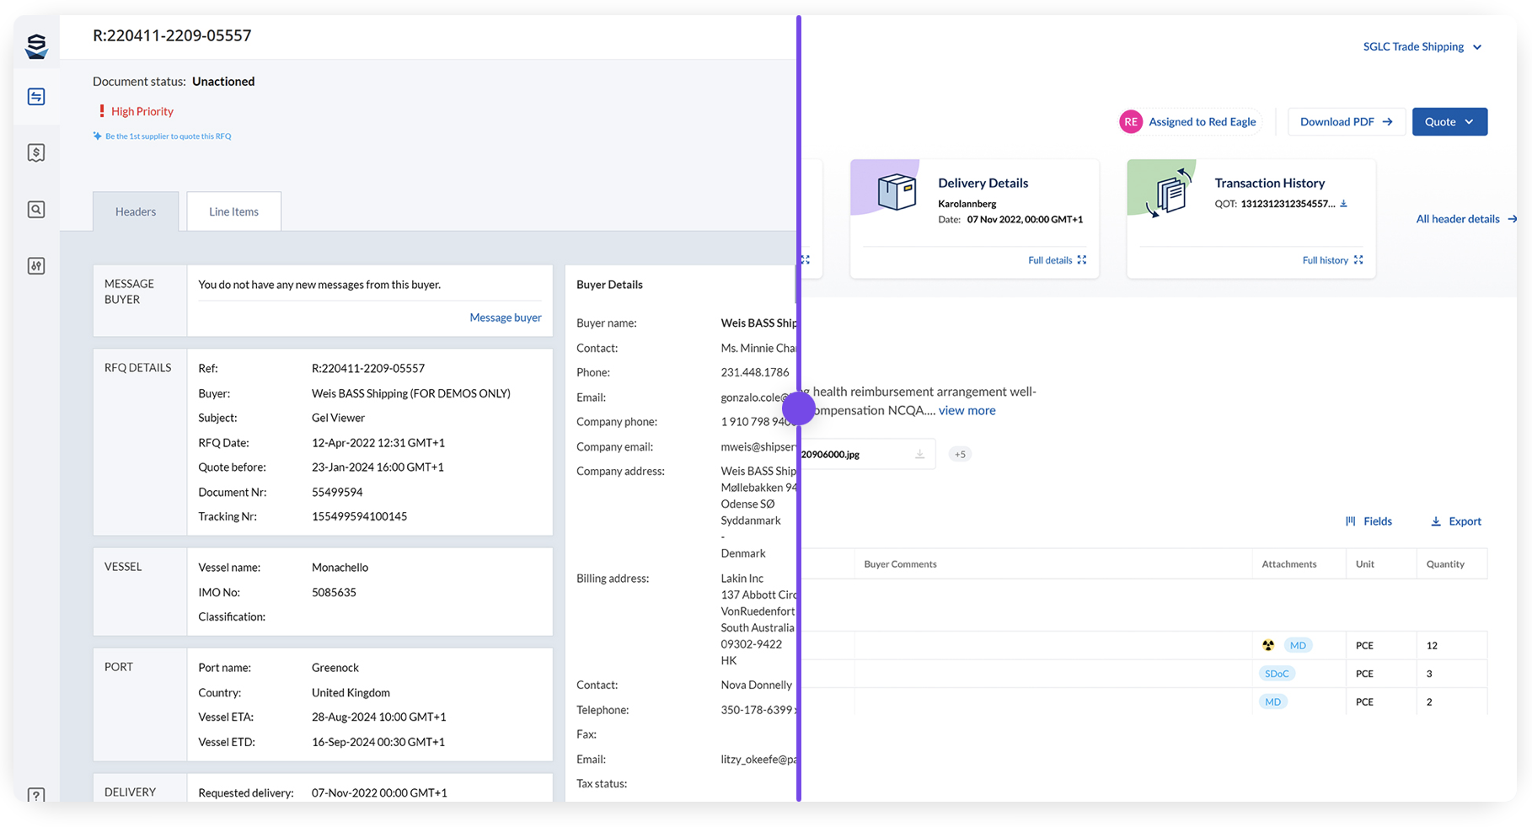Click the Transaction History documents icon
Image resolution: width=1532 pixels, height=827 pixels.
(1170, 192)
